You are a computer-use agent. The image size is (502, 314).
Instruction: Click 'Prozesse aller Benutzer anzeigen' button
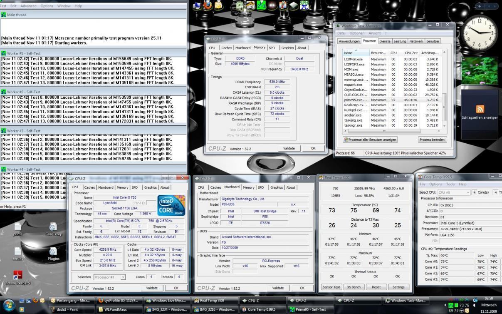coord(370,140)
